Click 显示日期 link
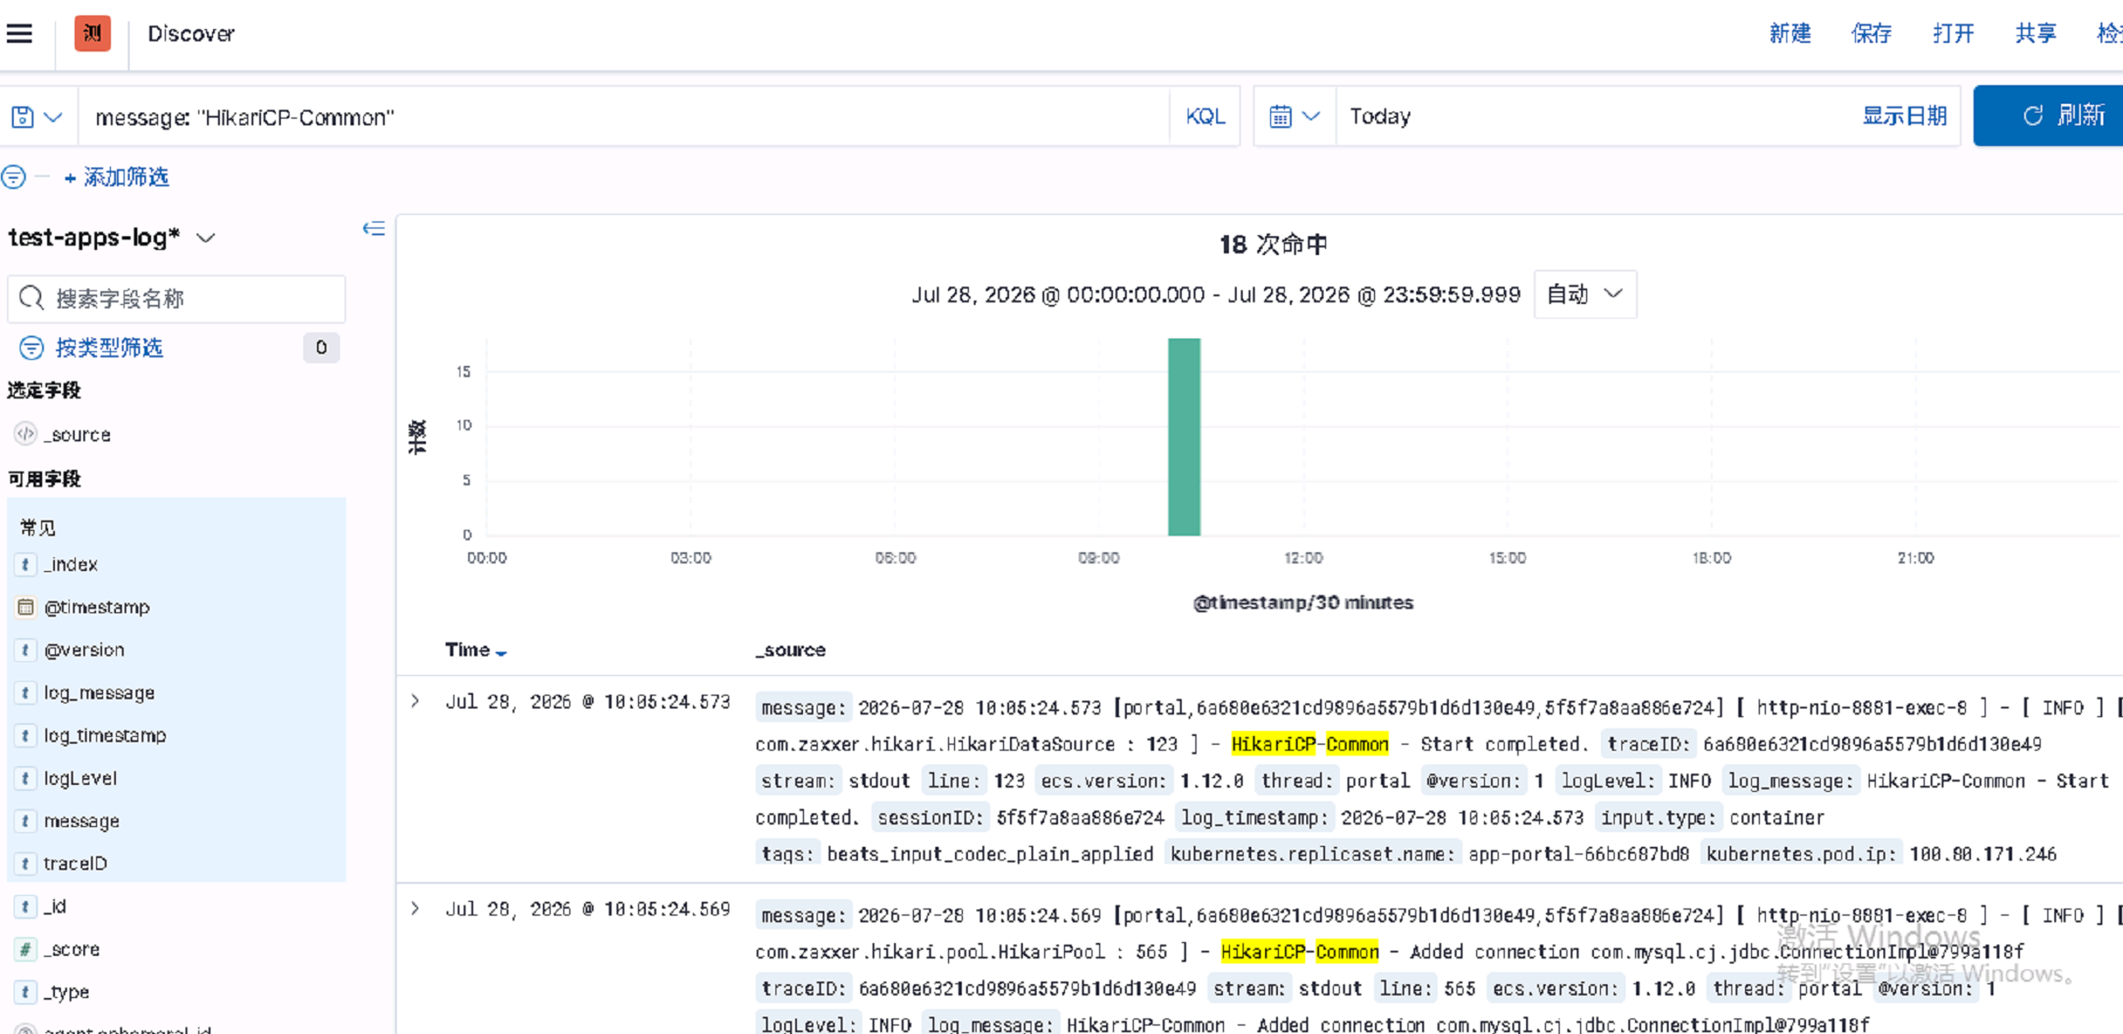The image size is (2123, 1034). pyautogui.click(x=1904, y=116)
